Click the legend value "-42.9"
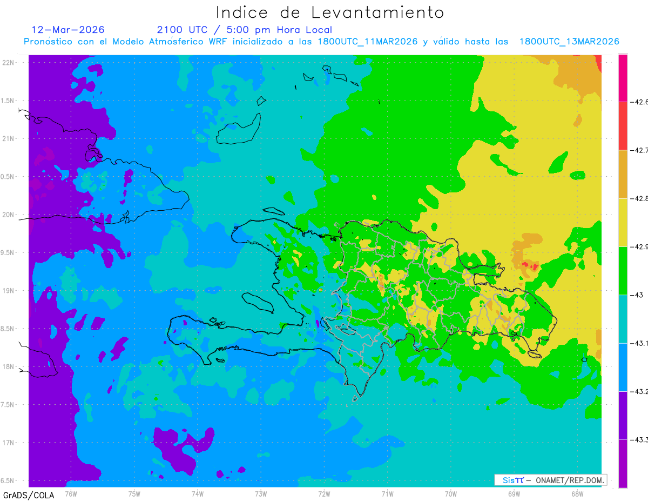 [x=639, y=246]
